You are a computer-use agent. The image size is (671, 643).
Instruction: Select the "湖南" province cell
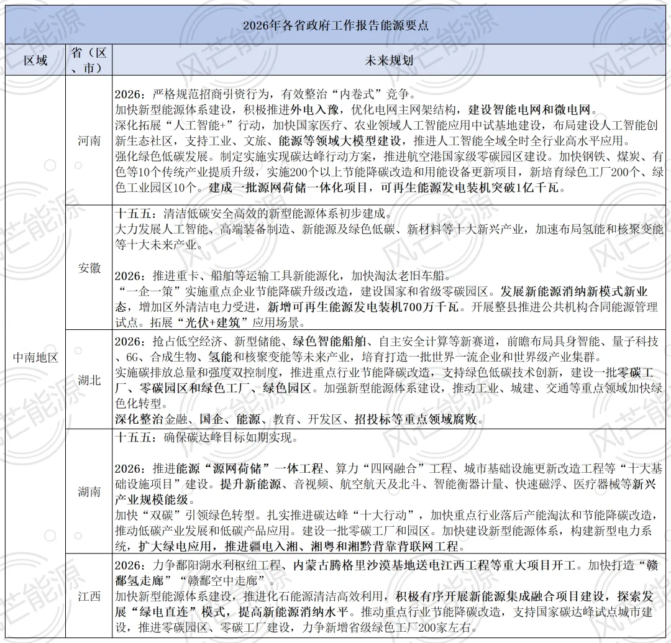pyautogui.click(x=89, y=491)
